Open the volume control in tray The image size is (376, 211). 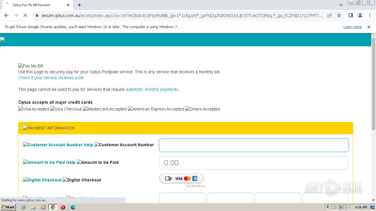click(334, 207)
